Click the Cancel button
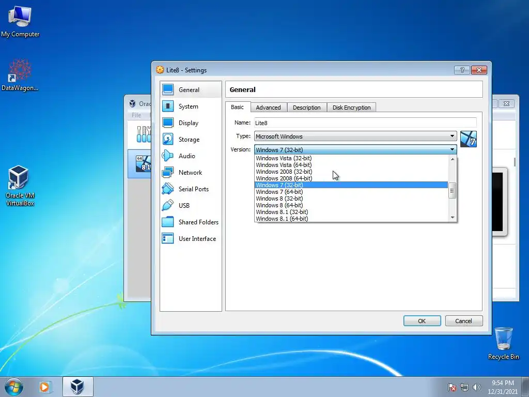 pyautogui.click(x=464, y=320)
